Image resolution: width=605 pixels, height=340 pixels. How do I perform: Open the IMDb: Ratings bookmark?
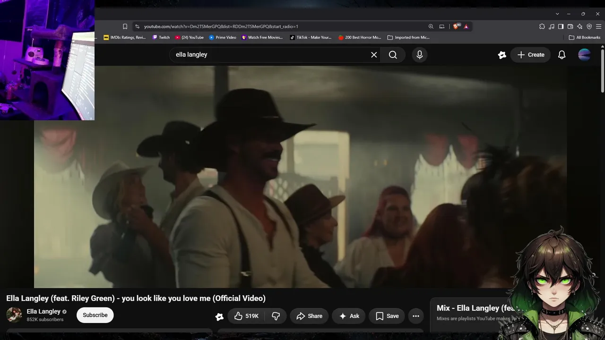(125, 37)
